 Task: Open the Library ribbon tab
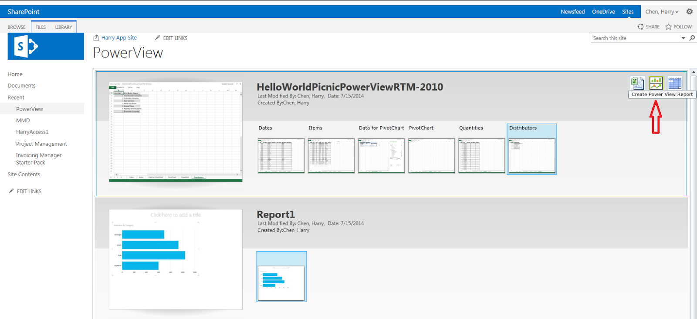pos(64,27)
